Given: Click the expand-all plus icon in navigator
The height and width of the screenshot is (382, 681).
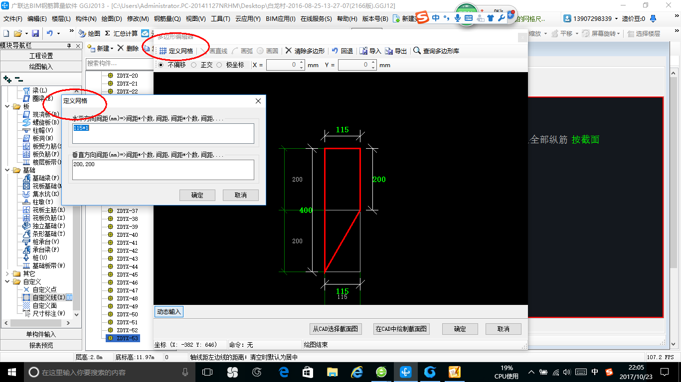Looking at the screenshot, I should 7,79.
